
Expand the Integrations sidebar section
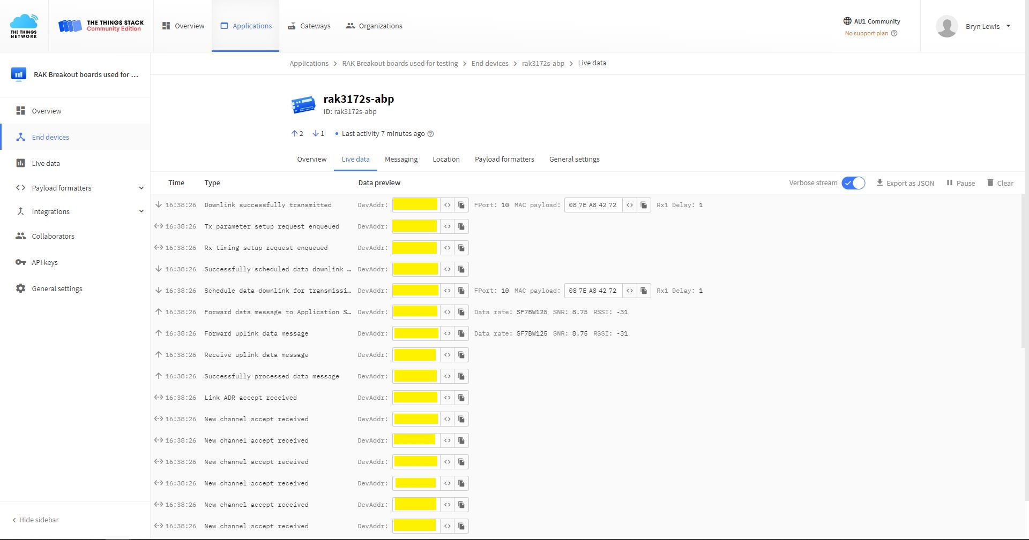pyautogui.click(x=141, y=211)
